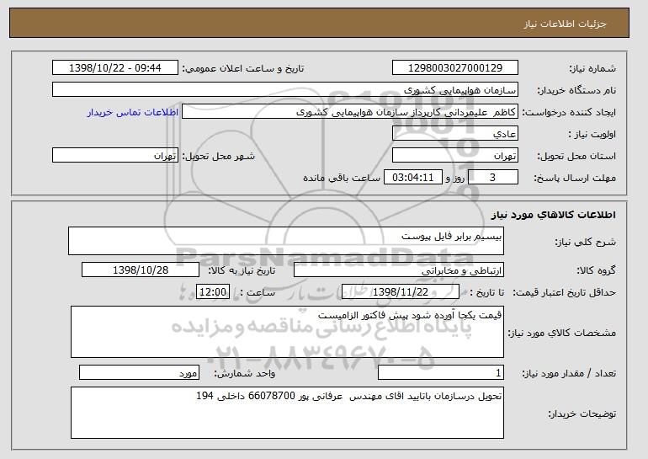Click the label 'گروه کالا:'
This screenshot has height=459, width=648.
pos(597,271)
